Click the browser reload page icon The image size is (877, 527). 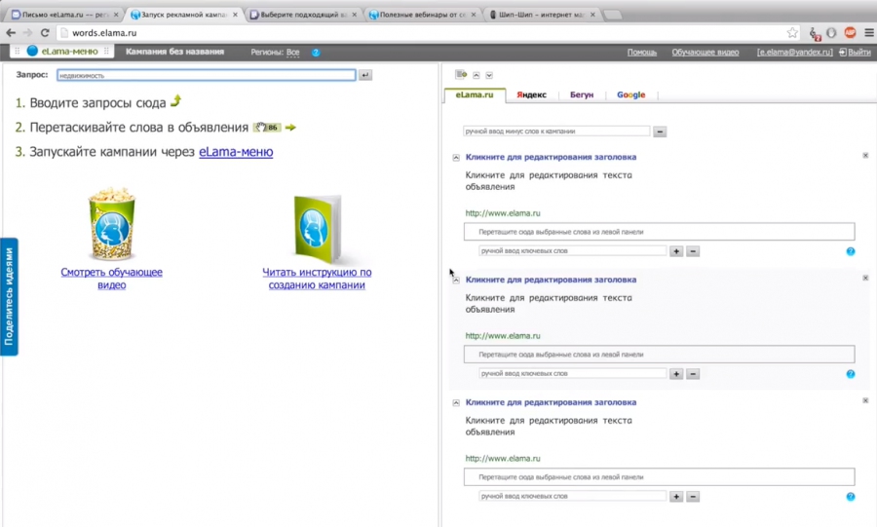tap(45, 33)
